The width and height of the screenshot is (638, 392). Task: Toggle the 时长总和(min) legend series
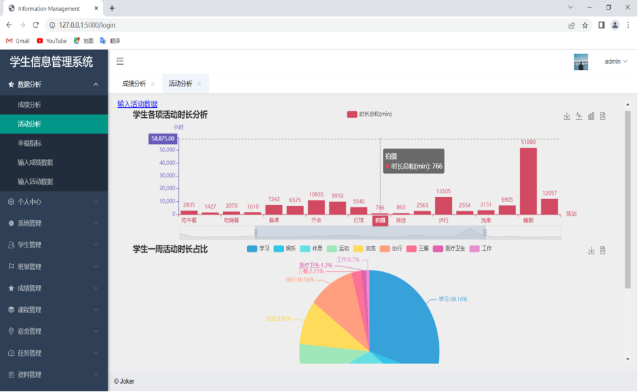click(369, 115)
